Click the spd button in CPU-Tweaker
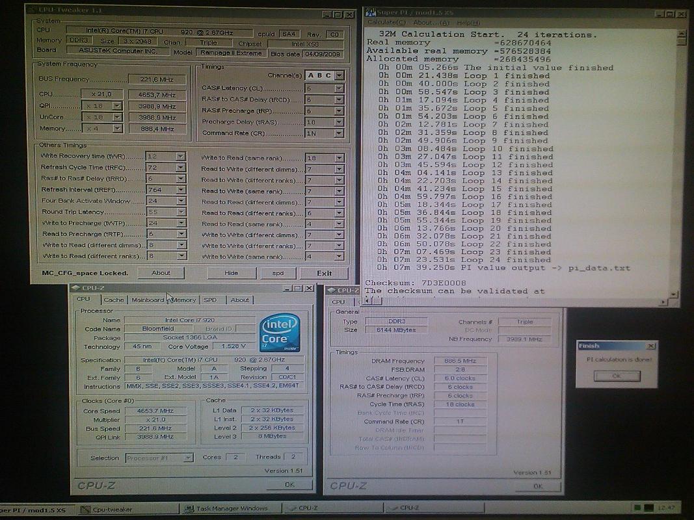This screenshot has height=520, width=694. click(x=278, y=273)
